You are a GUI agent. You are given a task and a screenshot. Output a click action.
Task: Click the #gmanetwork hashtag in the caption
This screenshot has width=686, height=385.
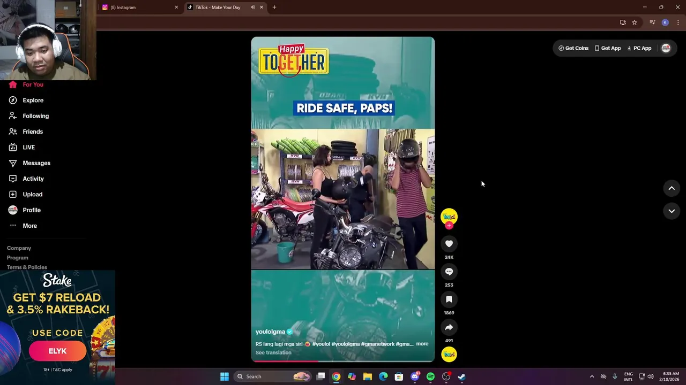click(378, 344)
